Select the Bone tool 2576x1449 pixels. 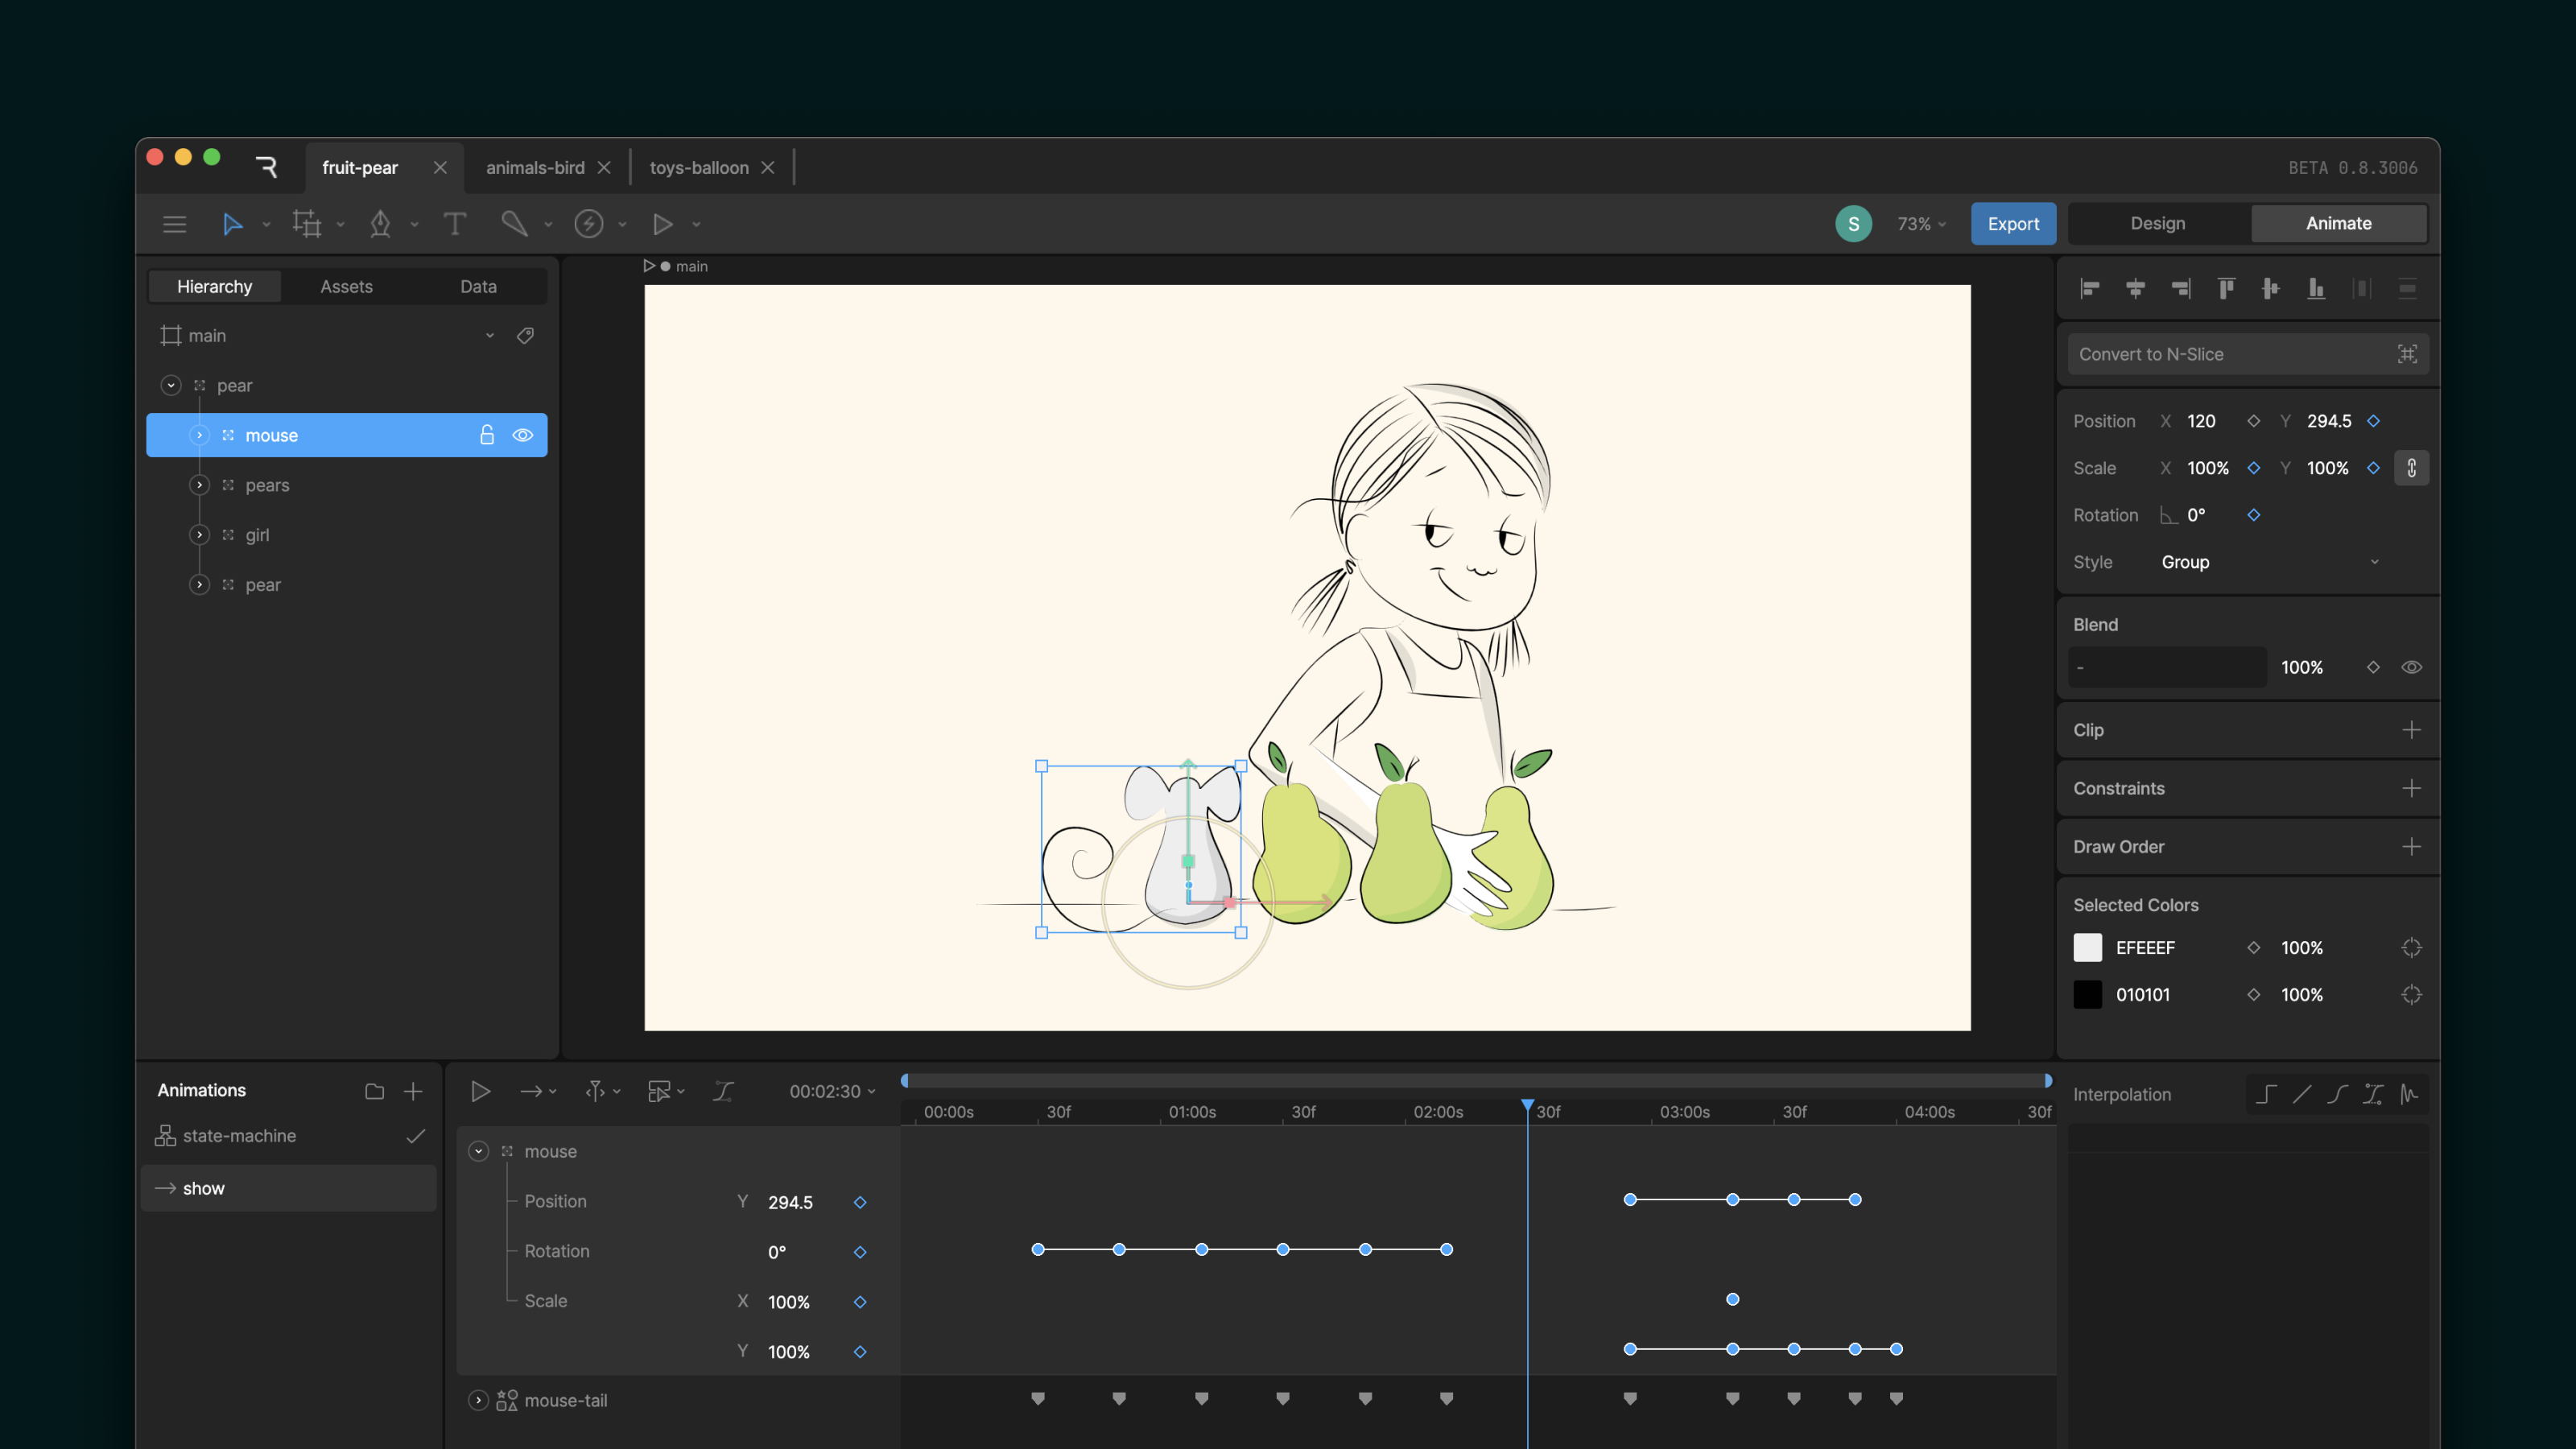coord(514,224)
